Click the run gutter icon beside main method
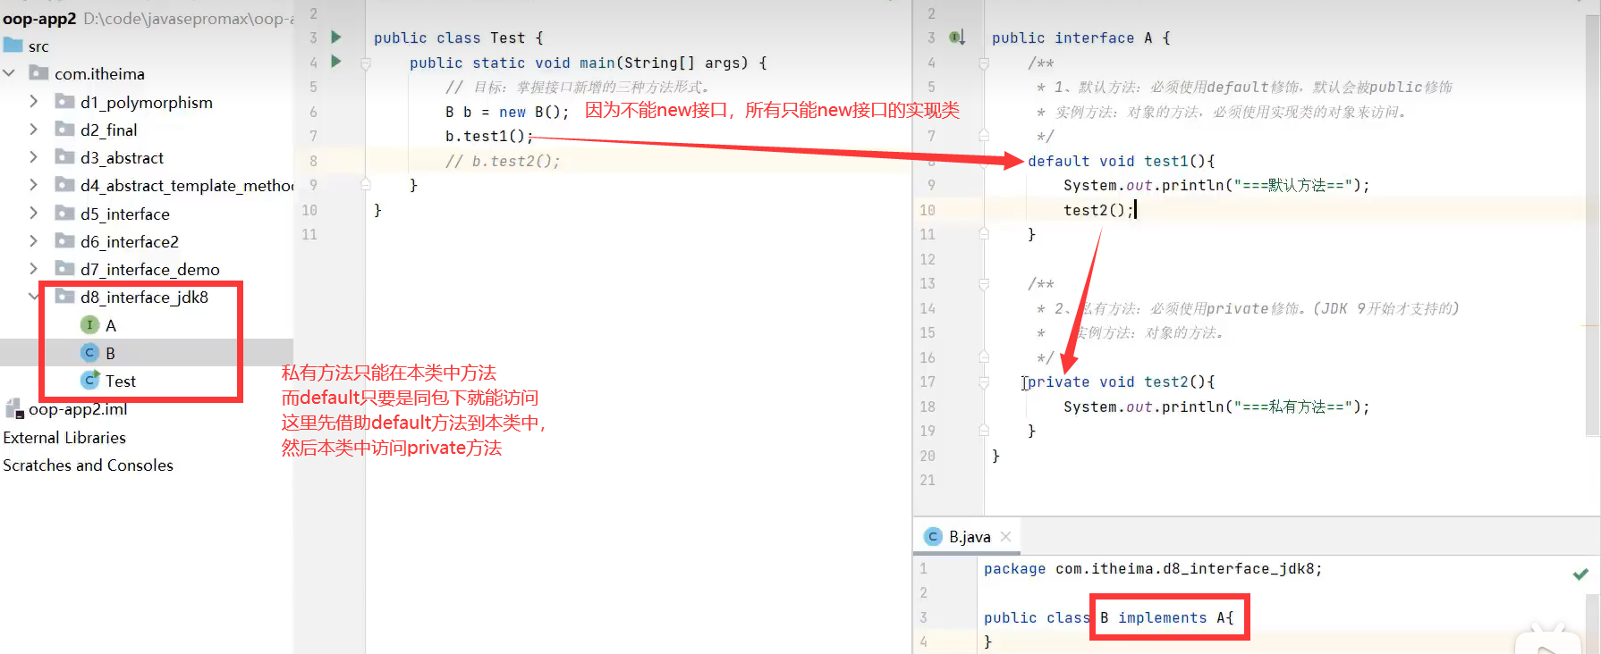 point(336,62)
